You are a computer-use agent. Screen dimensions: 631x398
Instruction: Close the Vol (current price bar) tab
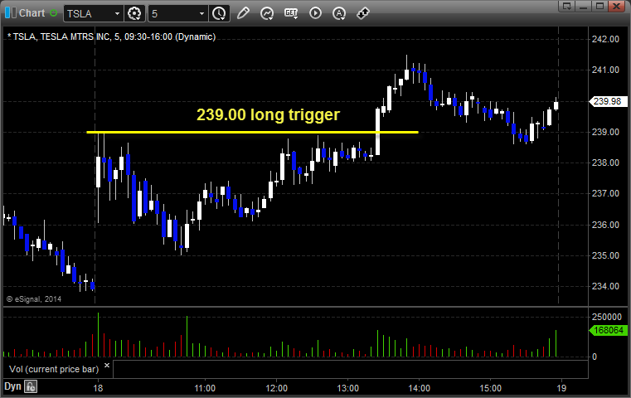click(107, 366)
